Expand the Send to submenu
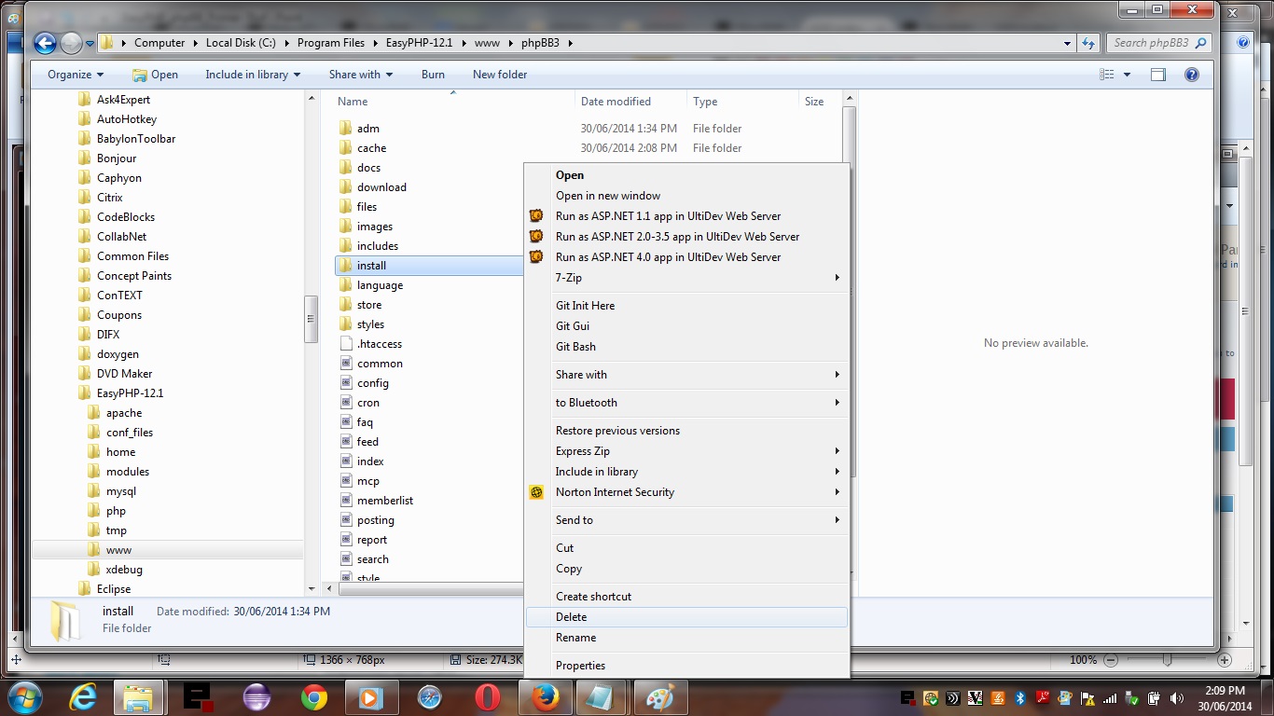 point(686,520)
